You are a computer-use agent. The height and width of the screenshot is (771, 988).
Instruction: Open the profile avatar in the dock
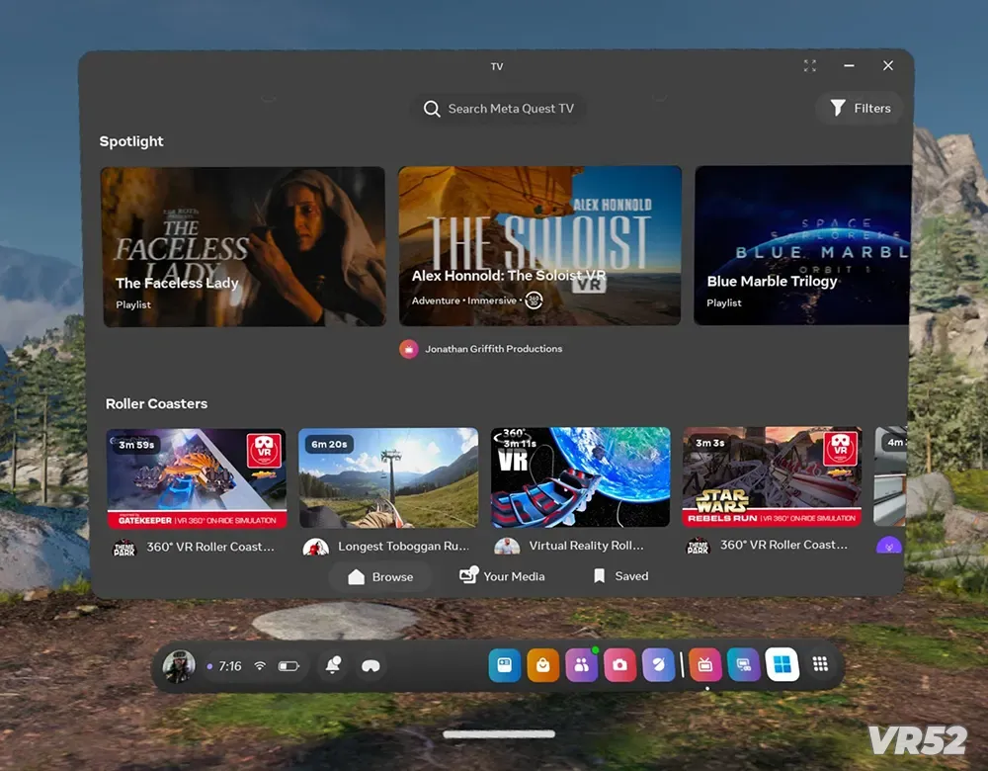tap(179, 665)
